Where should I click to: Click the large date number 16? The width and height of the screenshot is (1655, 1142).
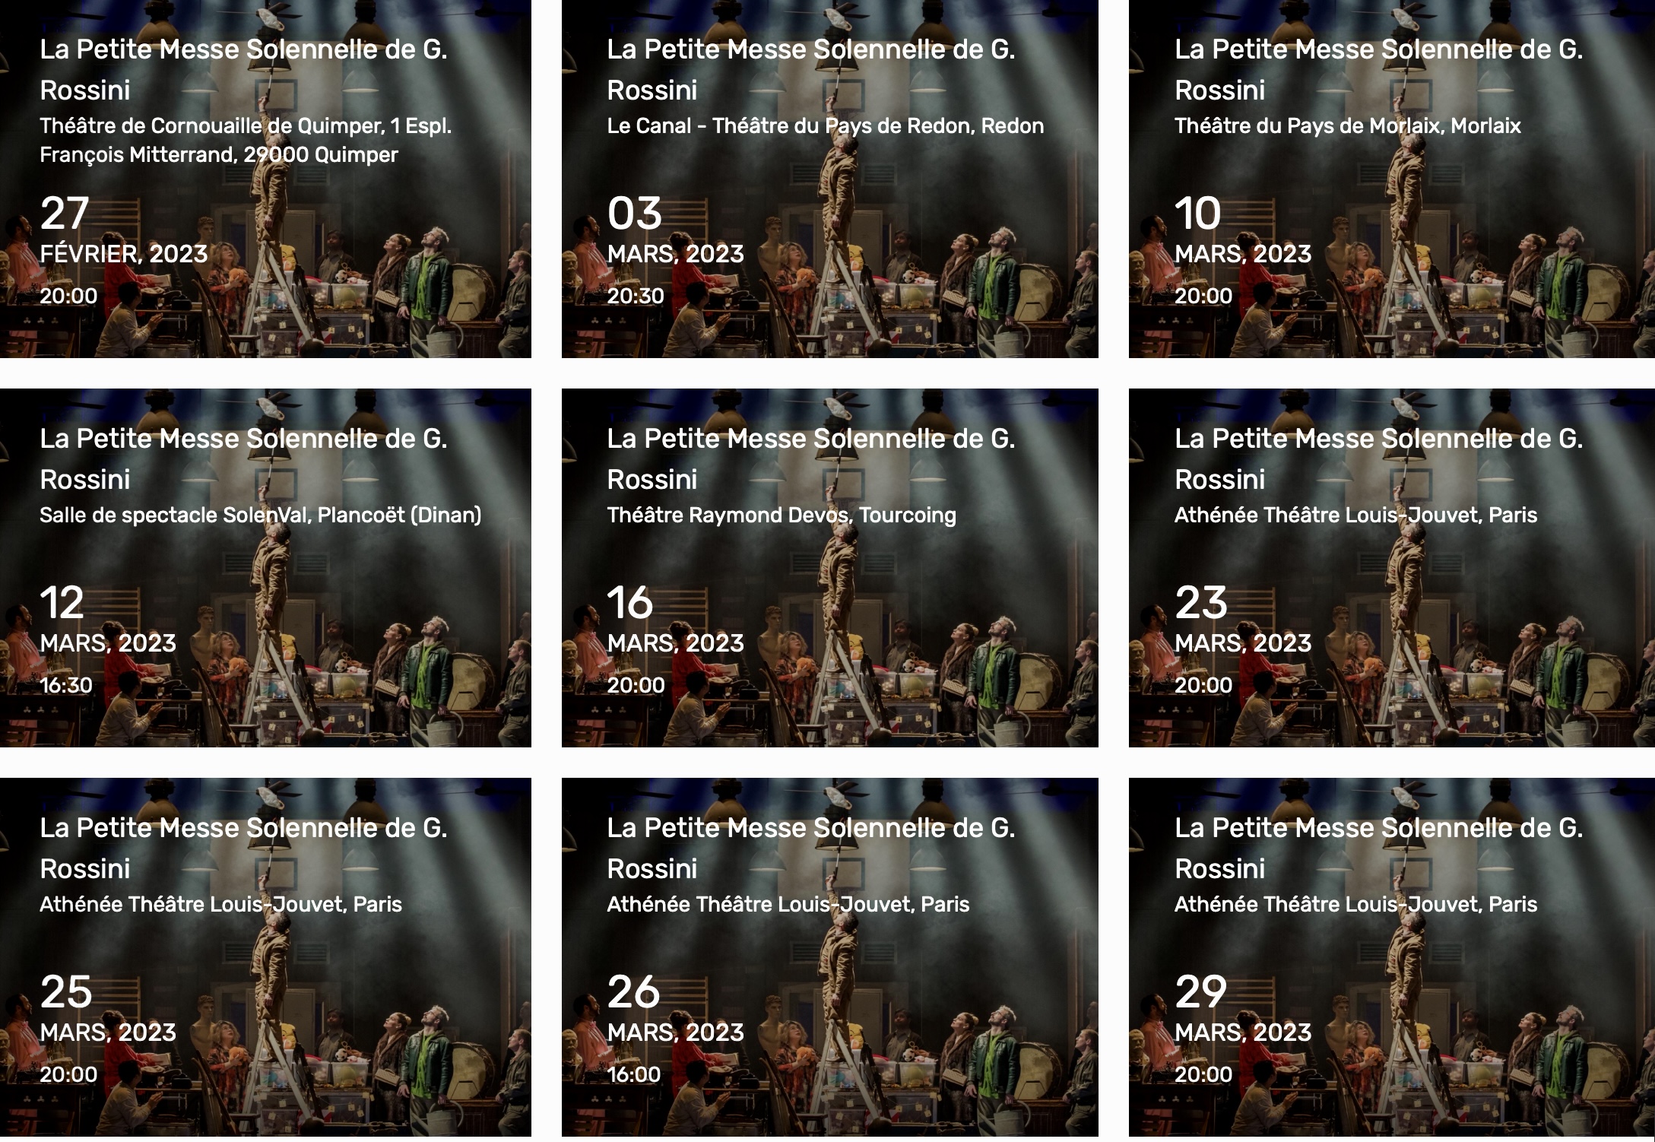[x=630, y=602]
